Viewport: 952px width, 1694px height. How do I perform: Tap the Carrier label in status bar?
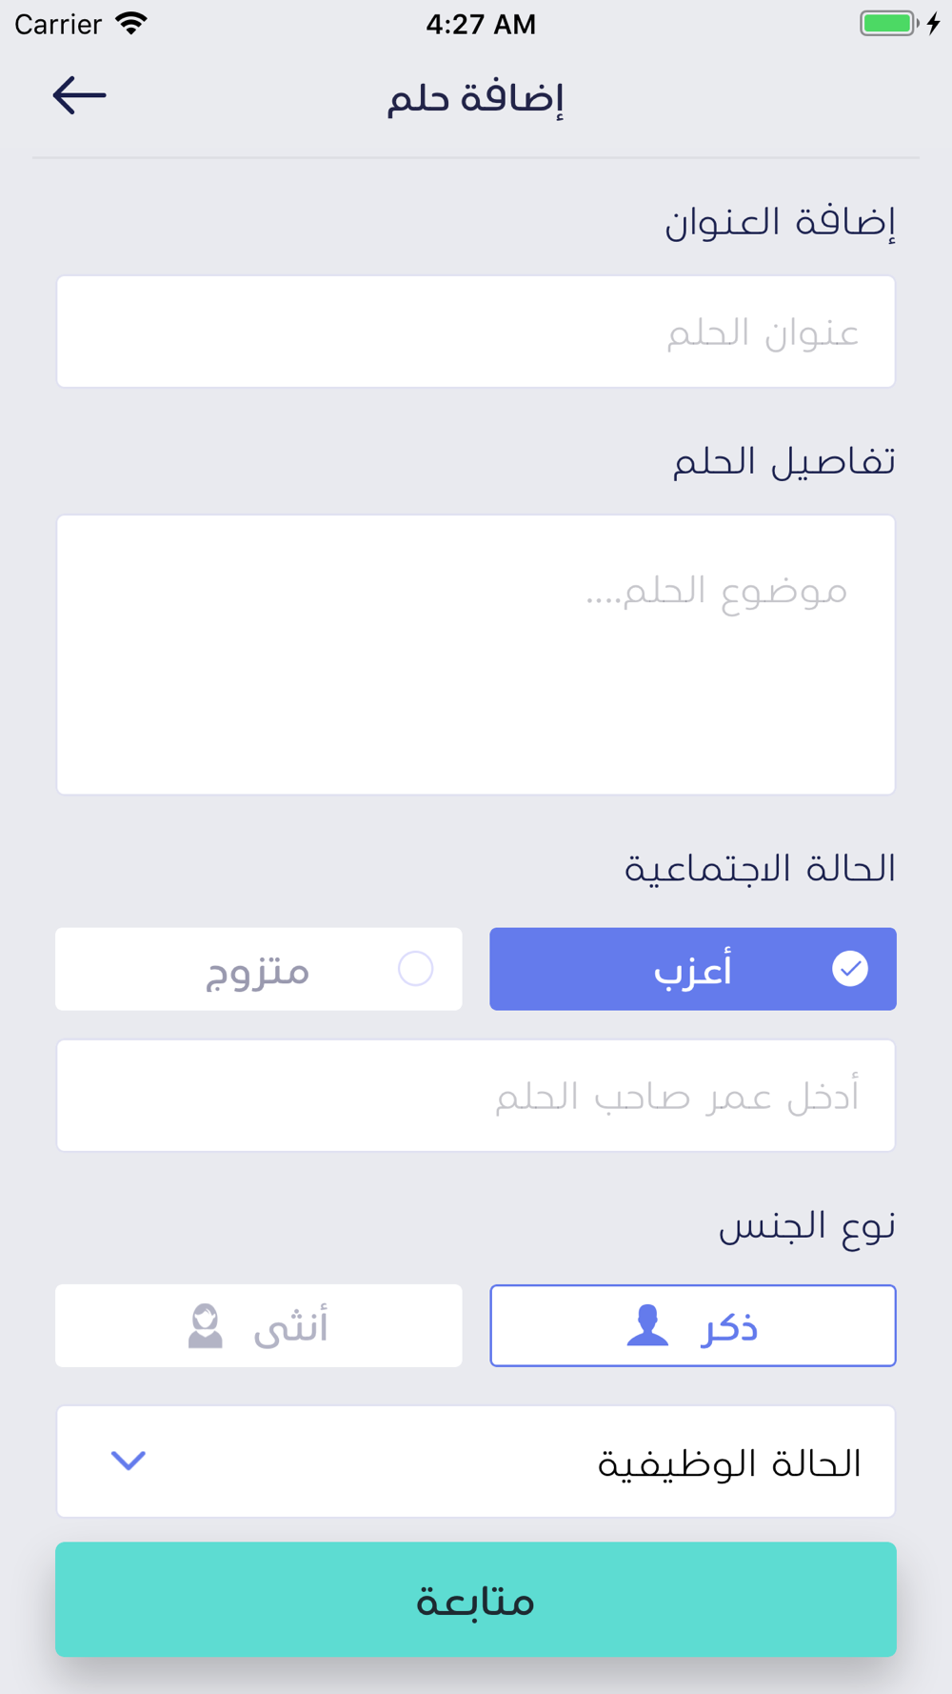pos(58,24)
